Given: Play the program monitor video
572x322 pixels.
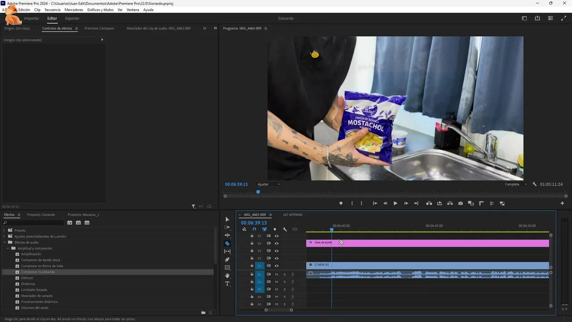Looking at the screenshot, I should click(395, 203).
